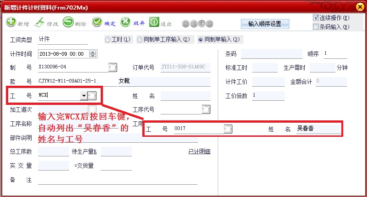Open lookup beside 工序代号 field

click(x=206, y=109)
